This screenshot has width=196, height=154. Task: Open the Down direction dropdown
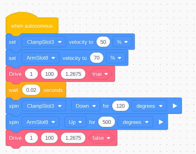[86, 106]
